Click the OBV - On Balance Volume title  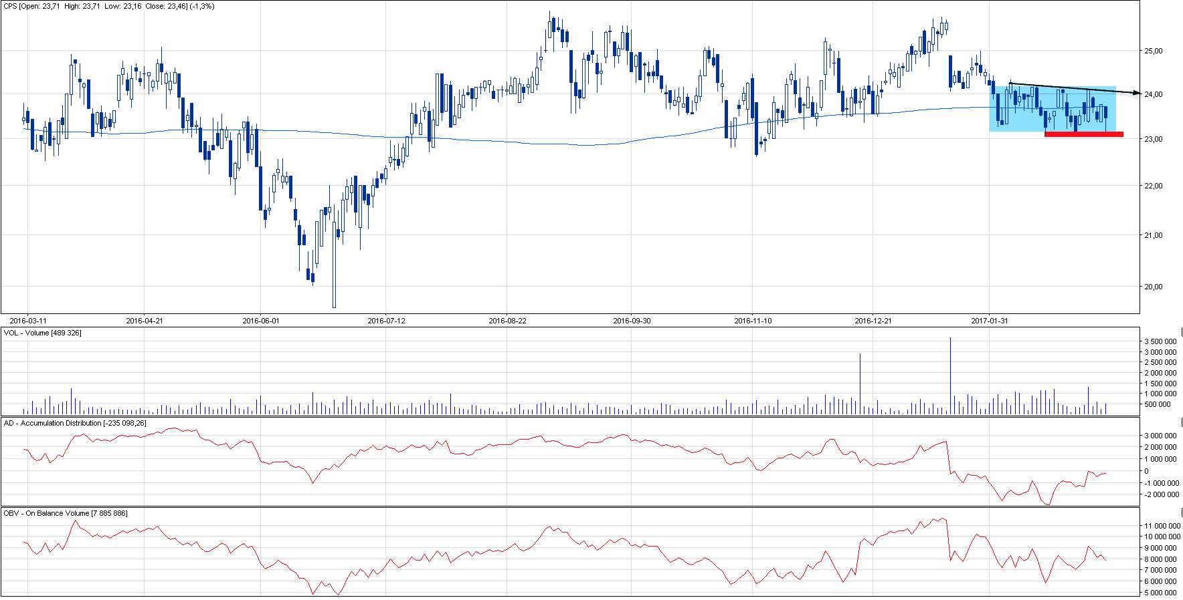[66, 513]
